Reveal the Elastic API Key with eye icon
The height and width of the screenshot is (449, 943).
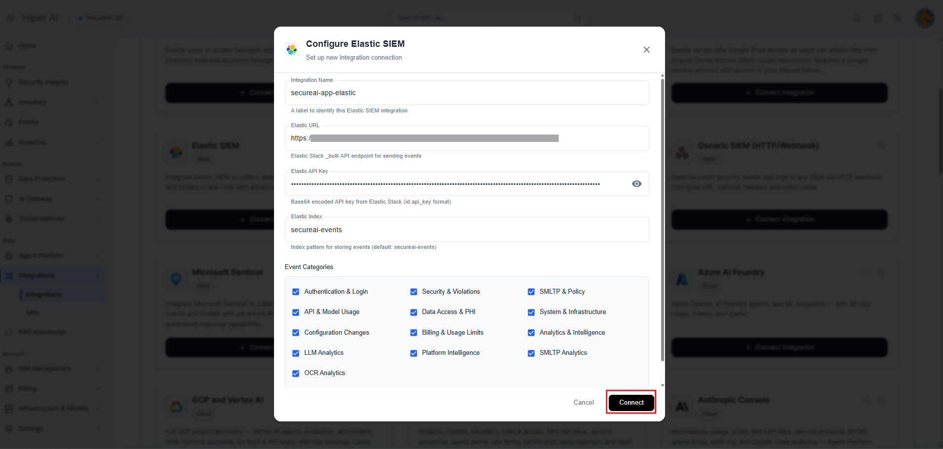point(636,184)
